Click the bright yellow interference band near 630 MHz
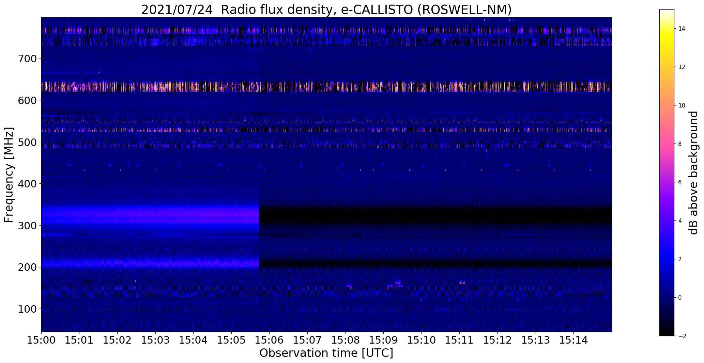This screenshot has width=704, height=363. click(326, 86)
